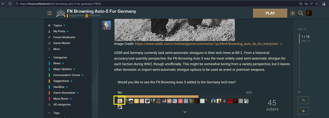Viewport: 329px width, 118px height.
Task: Click the translate page icon in address bar
Action: 306,4
